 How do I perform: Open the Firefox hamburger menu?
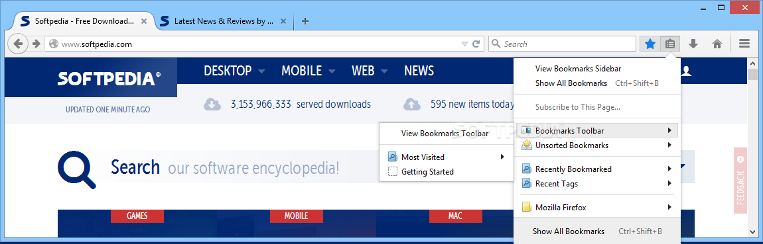click(x=744, y=44)
